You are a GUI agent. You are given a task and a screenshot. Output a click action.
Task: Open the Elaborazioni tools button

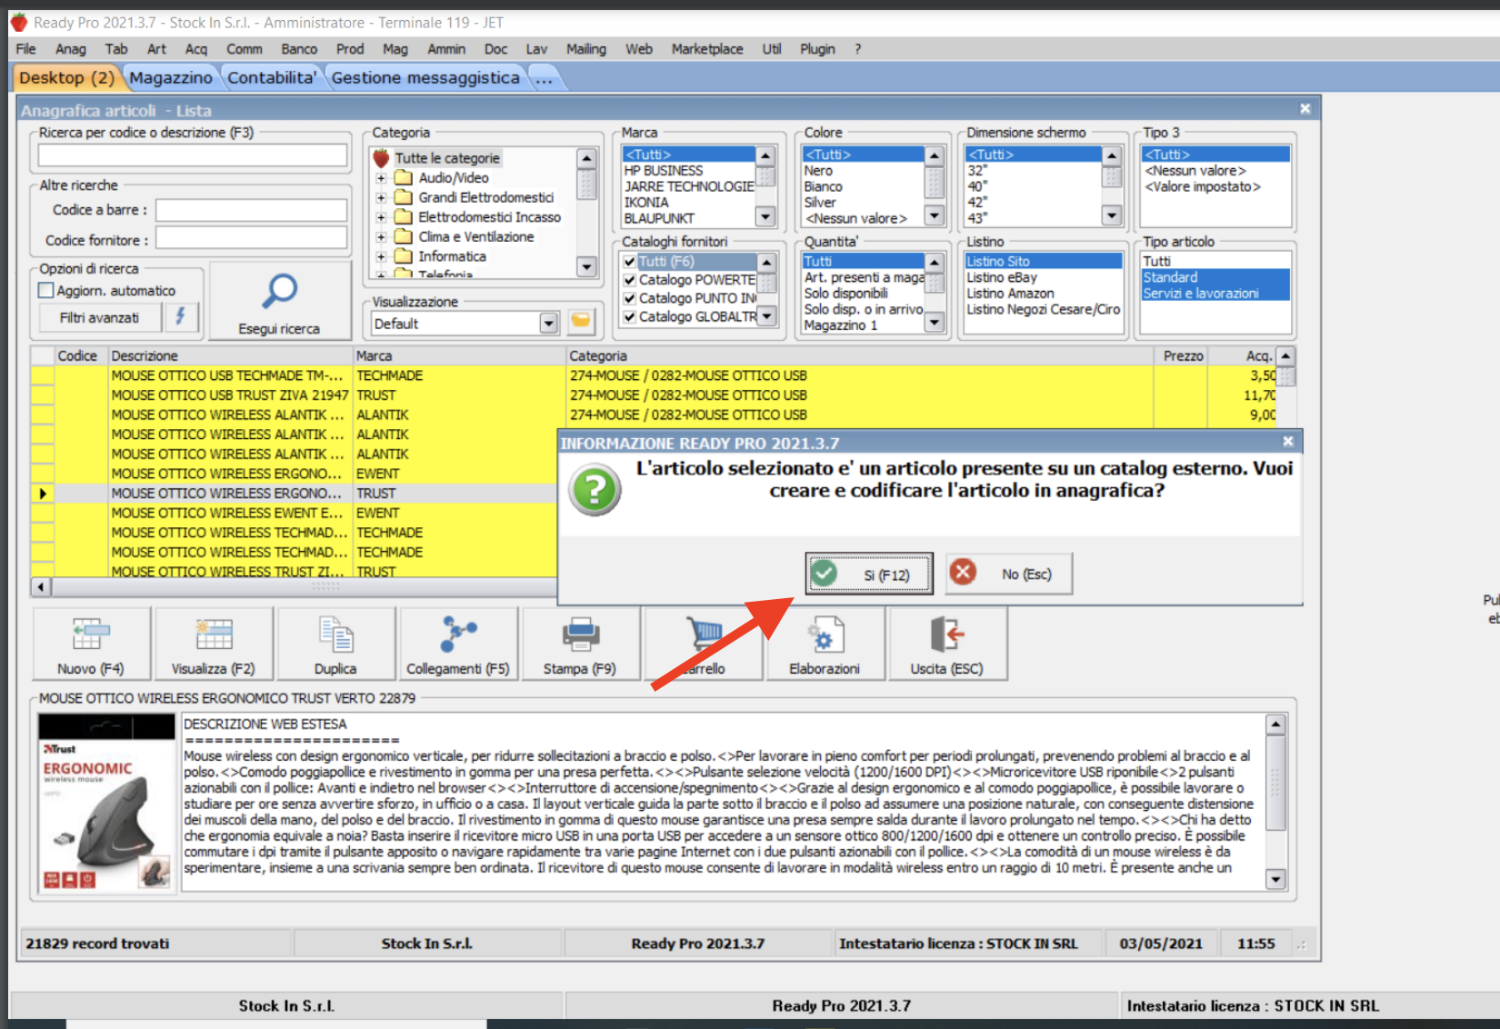(x=825, y=644)
